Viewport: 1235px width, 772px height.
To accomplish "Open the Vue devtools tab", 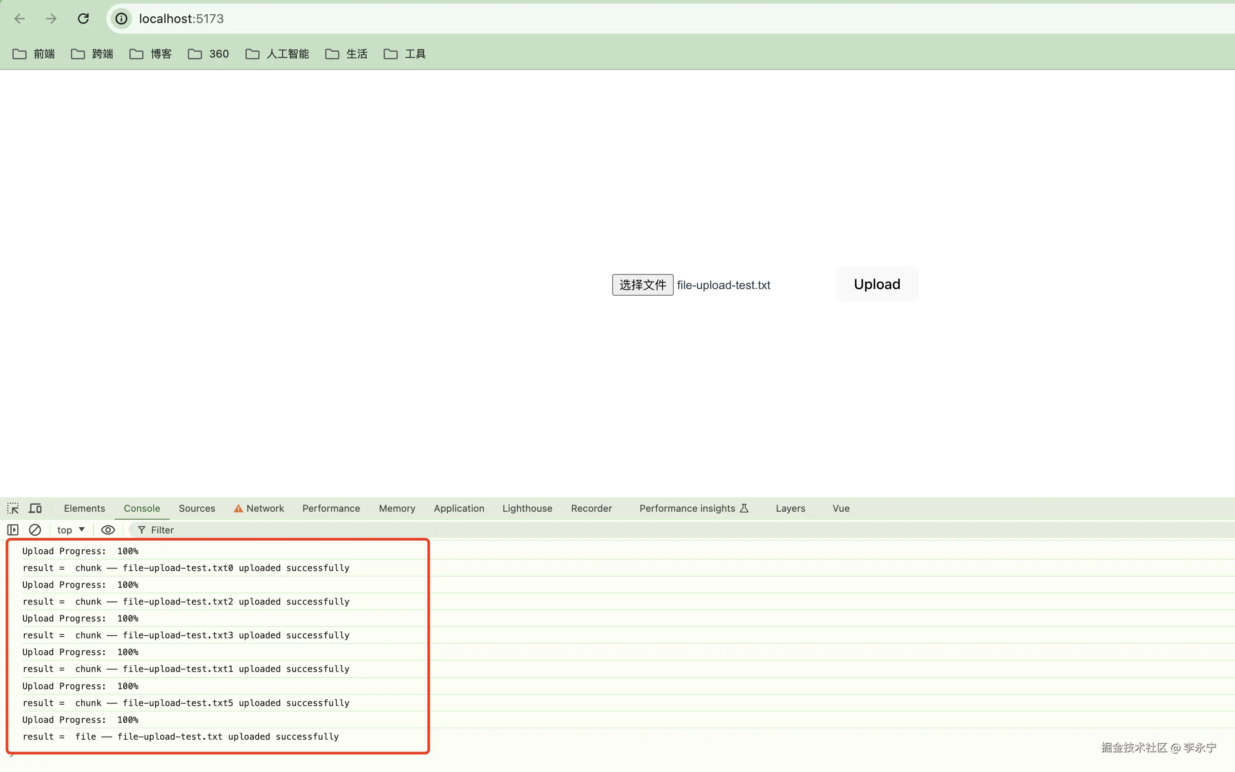I will 841,508.
